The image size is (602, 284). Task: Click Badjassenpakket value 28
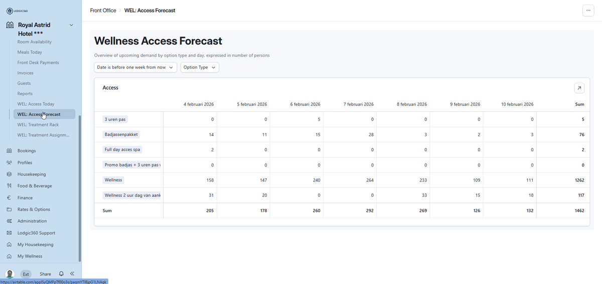coord(371,135)
